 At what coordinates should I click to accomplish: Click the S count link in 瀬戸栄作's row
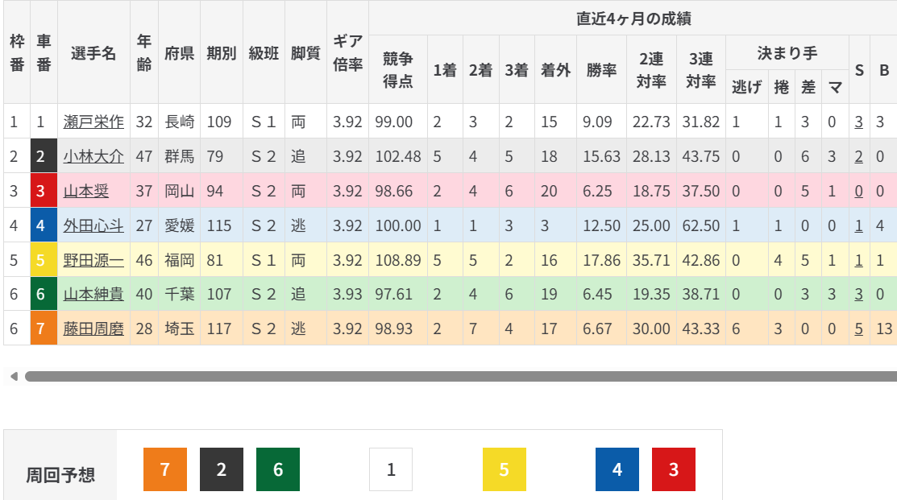(859, 122)
